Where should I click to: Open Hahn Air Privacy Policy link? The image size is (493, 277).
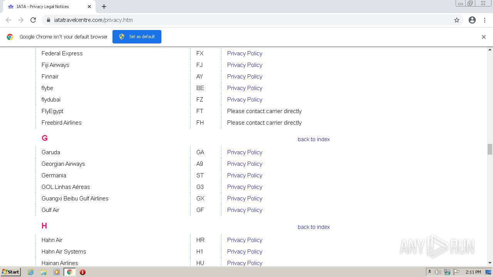coord(245,240)
